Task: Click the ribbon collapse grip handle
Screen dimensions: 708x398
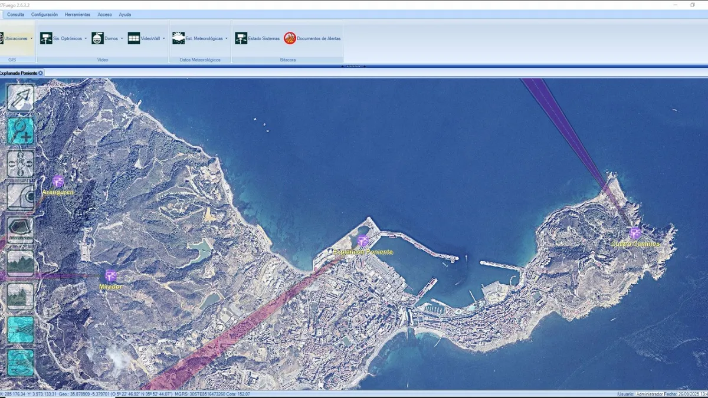Action: coord(353,67)
